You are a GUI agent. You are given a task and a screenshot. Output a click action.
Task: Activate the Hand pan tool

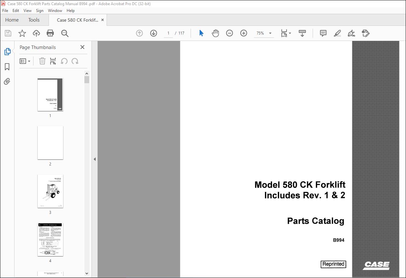(215, 33)
